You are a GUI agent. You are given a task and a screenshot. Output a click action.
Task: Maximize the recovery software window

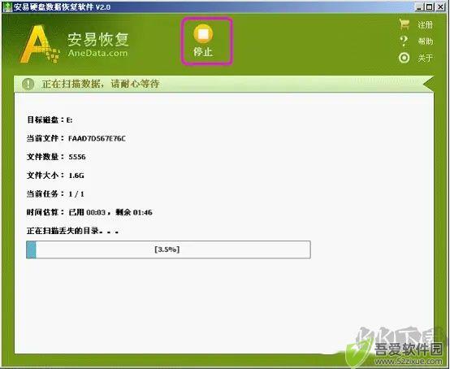tap(430, 7)
